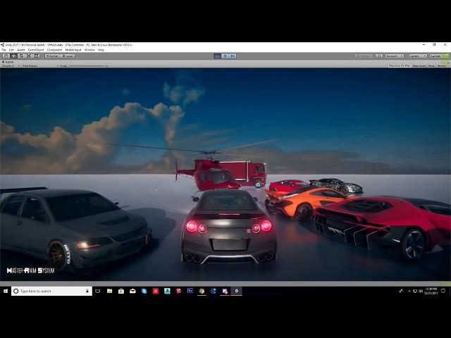
Task: Open the Edit menu
Action: click(11, 50)
